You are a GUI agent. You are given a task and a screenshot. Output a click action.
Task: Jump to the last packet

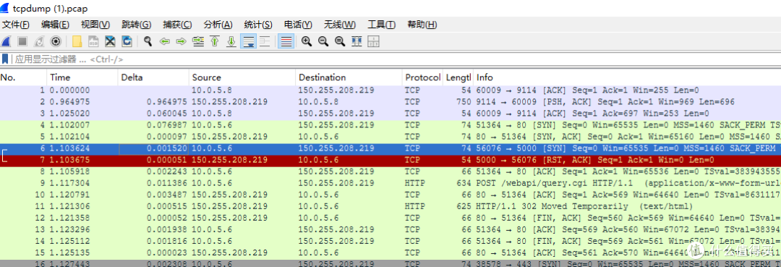click(231, 42)
